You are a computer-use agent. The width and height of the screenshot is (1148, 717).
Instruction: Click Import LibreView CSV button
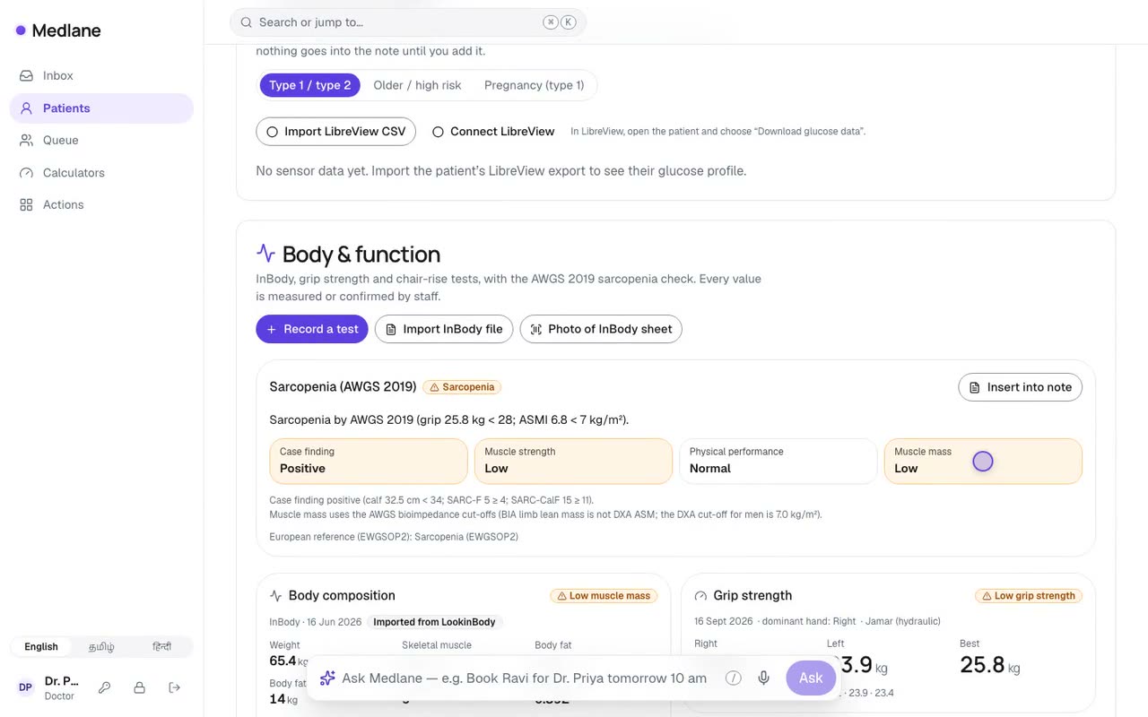336,132
